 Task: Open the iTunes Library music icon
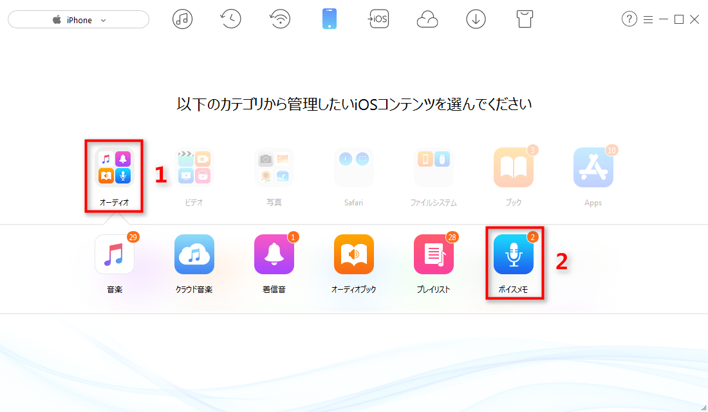(x=182, y=19)
